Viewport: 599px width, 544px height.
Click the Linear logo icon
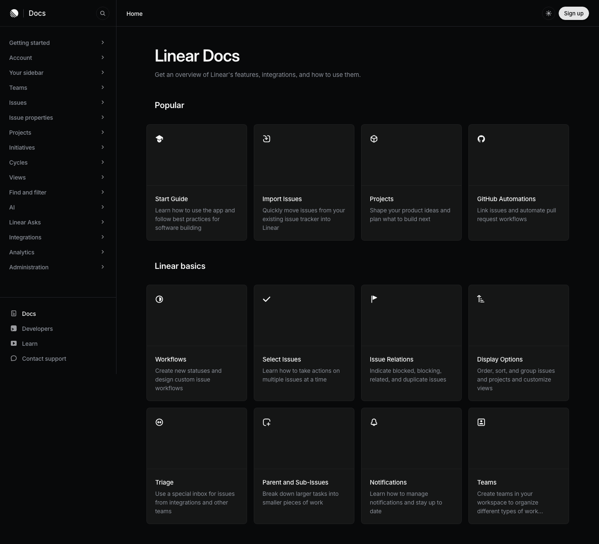[x=14, y=13]
